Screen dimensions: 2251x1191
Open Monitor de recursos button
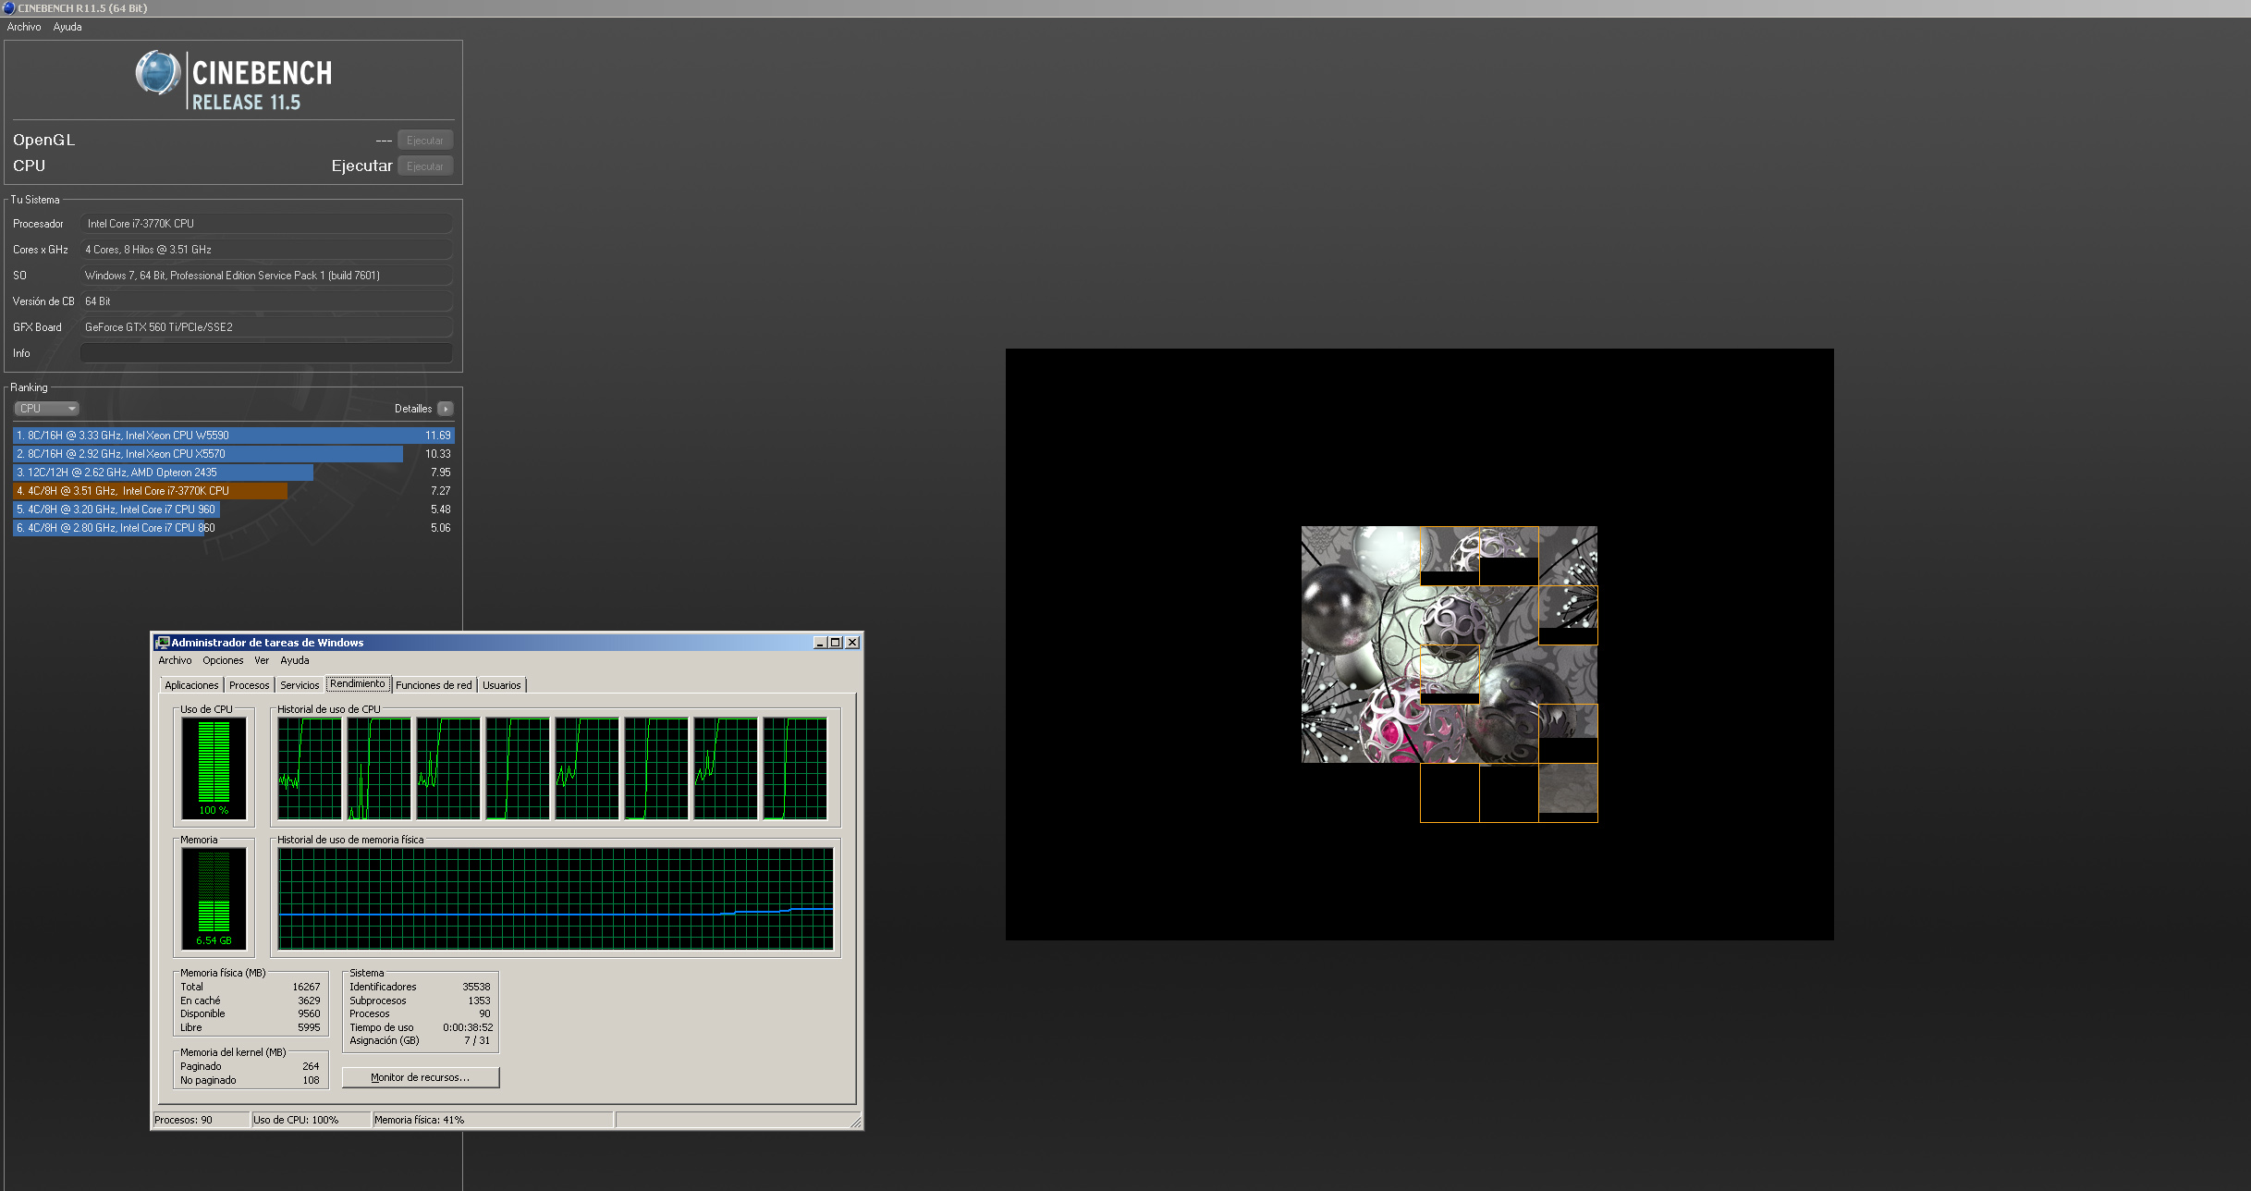coord(421,1077)
